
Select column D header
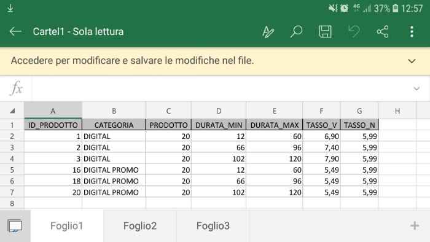pos(219,111)
